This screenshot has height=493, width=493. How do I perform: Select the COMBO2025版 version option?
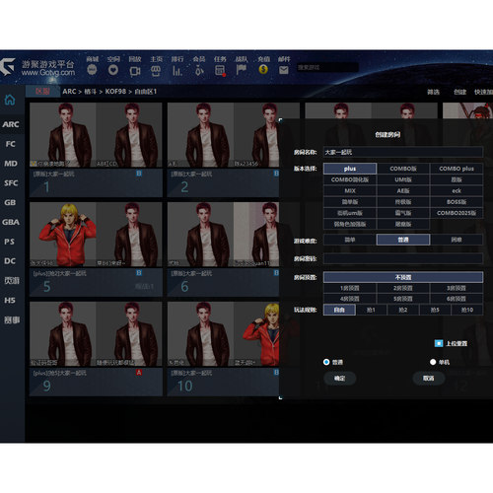pos(457,213)
